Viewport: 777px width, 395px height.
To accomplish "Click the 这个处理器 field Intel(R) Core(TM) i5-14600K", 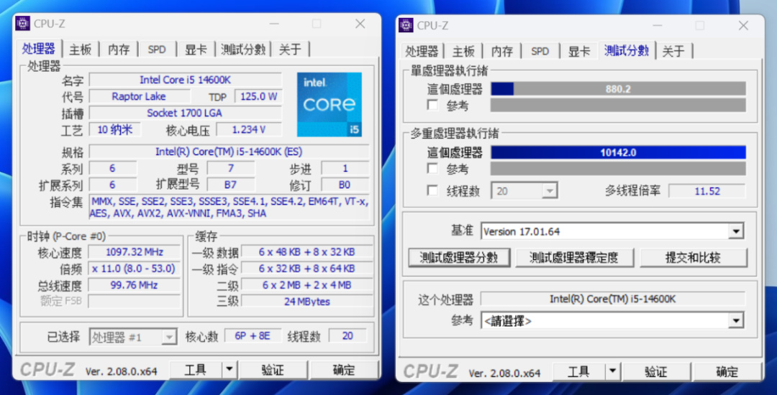I will [x=613, y=299].
